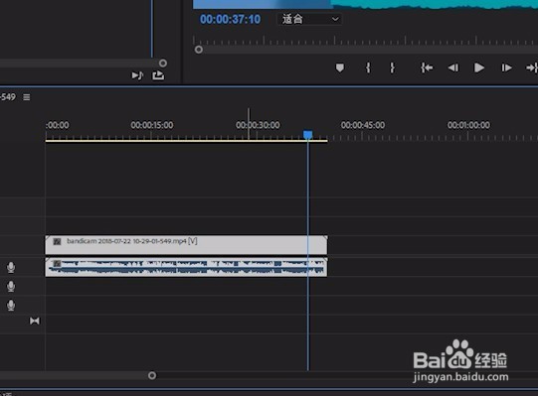Click the fx badge on the video clip
The width and height of the screenshot is (538, 396).
pyautogui.click(x=57, y=241)
